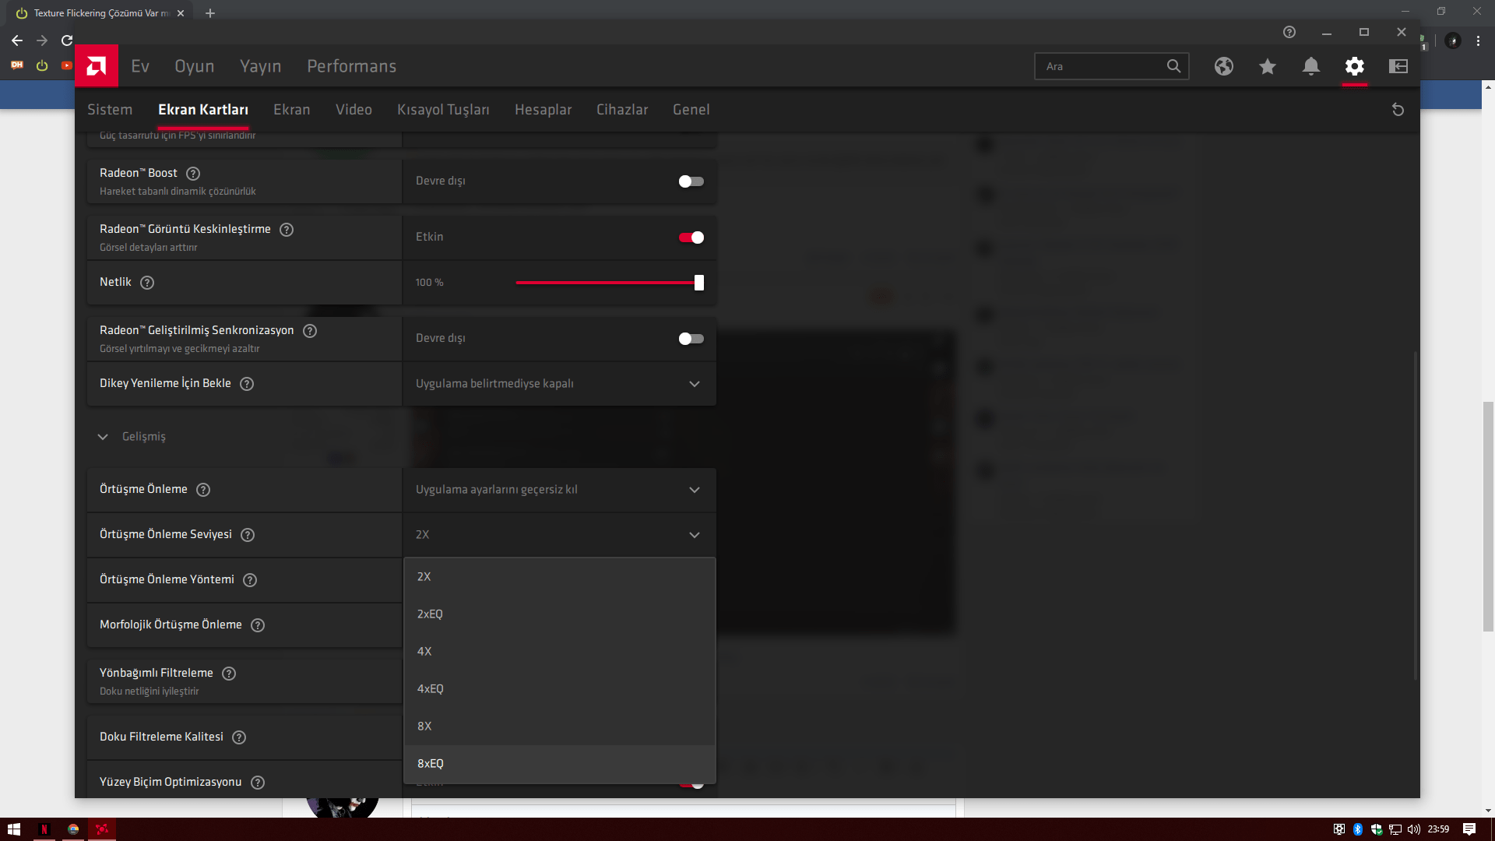
Task: Open the web browser globe icon
Action: click(x=1224, y=66)
